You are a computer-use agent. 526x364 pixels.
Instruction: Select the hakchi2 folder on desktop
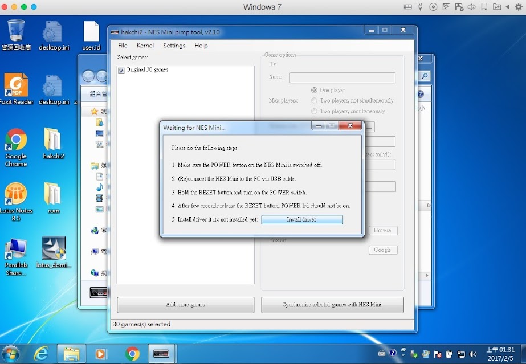pos(53,144)
